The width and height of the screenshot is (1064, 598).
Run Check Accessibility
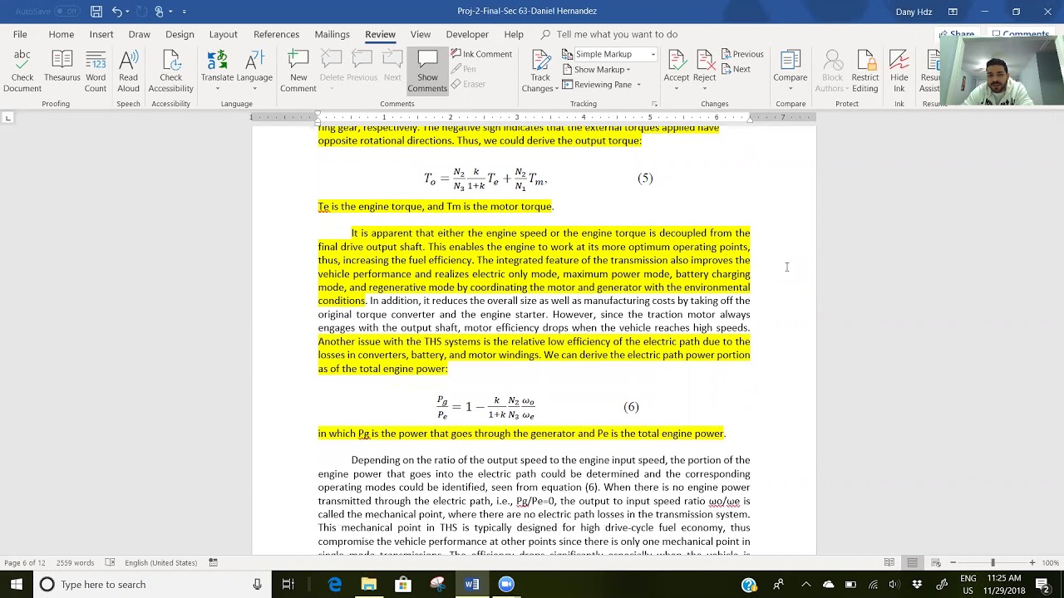point(170,71)
